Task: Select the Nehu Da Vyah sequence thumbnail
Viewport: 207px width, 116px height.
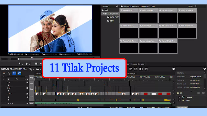Action: pyautogui.click(x=148, y=16)
